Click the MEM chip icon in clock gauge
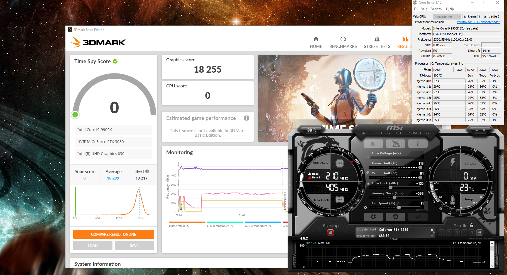 (x=340, y=200)
